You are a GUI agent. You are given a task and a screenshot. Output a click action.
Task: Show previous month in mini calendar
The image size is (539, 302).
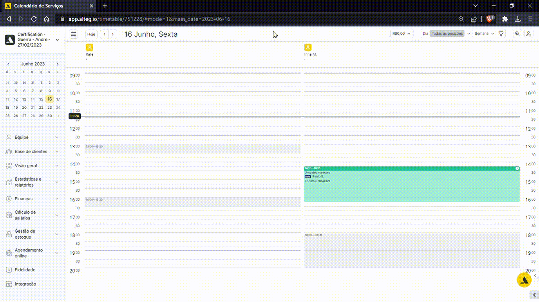8,64
